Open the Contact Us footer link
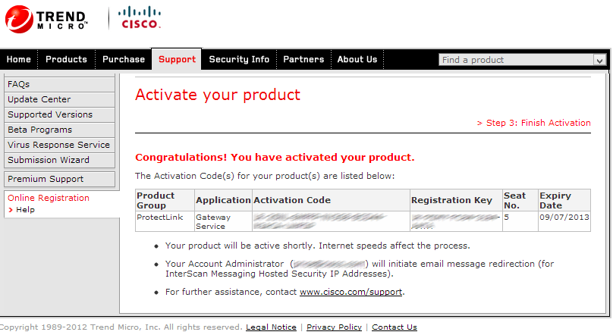Screen dimensions: 613x335 (x=395, y=327)
